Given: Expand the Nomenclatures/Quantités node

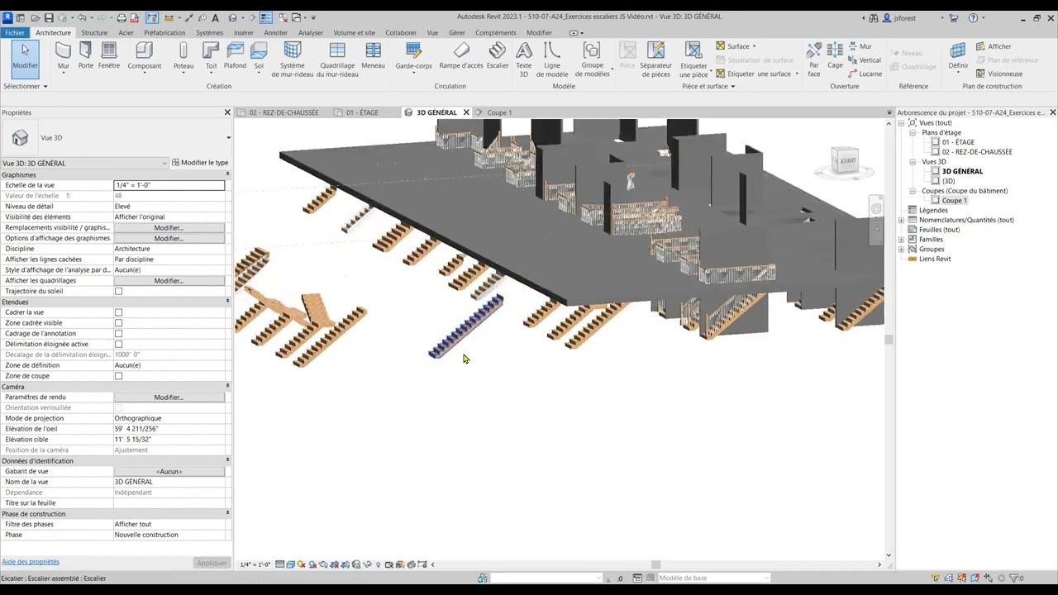Looking at the screenshot, I should (901, 220).
